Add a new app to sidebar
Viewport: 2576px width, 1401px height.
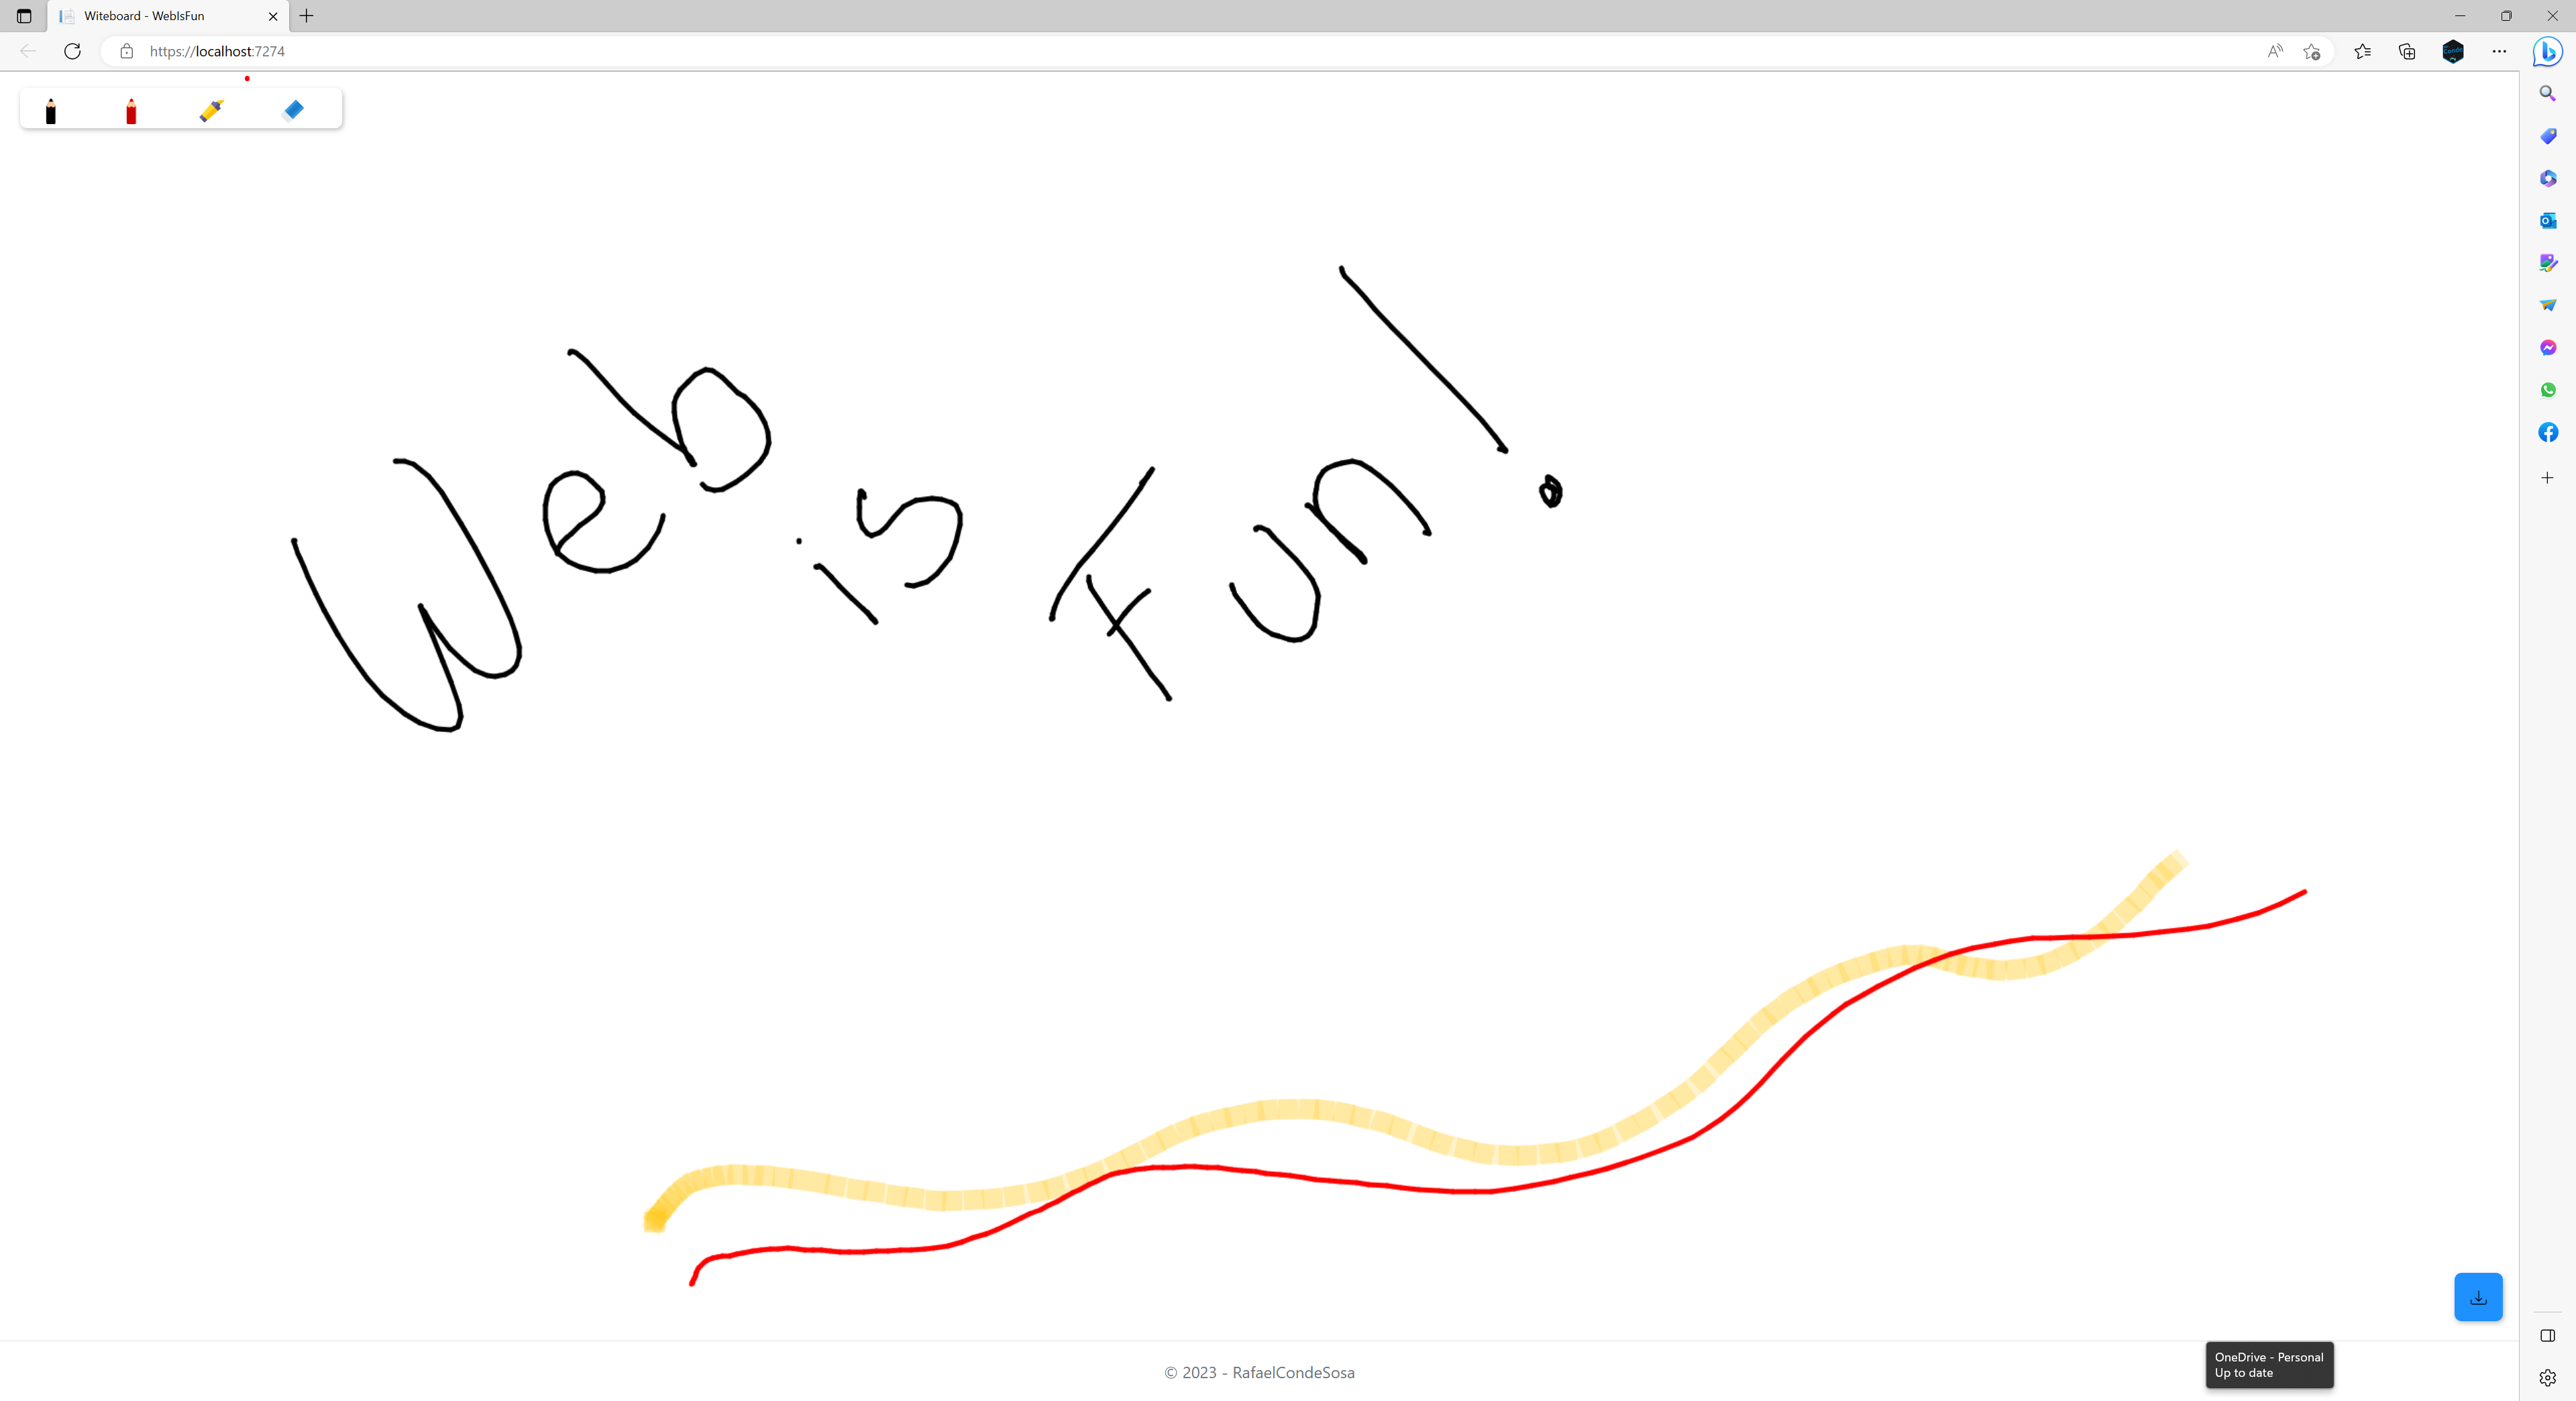click(x=2547, y=478)
